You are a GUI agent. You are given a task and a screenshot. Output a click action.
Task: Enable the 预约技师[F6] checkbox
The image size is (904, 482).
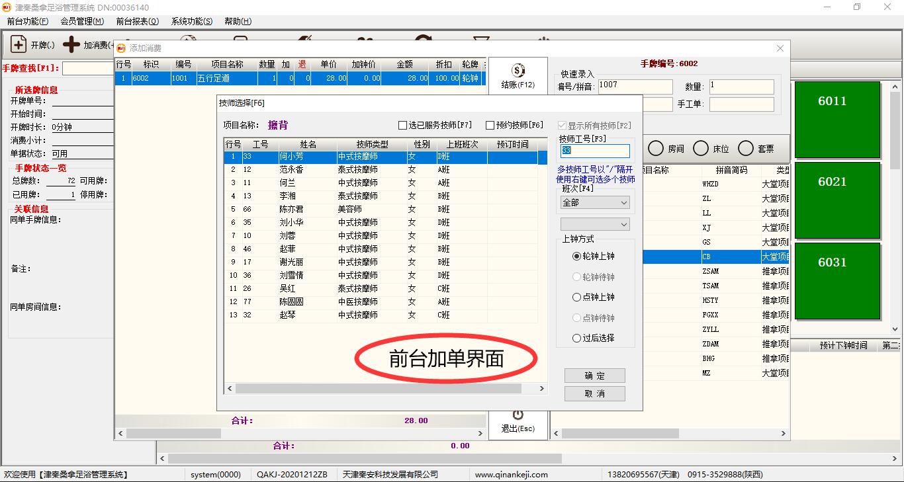pyautogui.click(x=490, y=126)
